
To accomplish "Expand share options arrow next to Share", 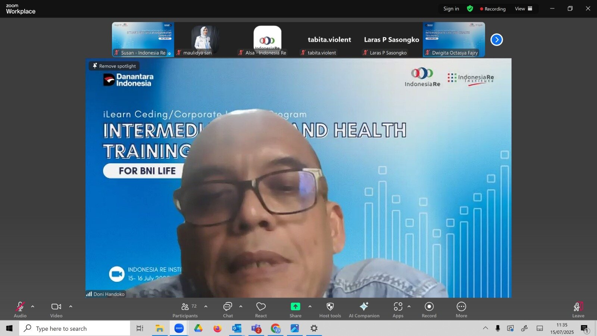I will point(310,307).
